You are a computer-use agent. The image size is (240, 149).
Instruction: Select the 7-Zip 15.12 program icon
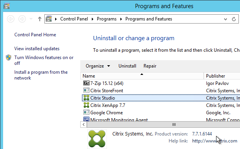point(86,83)
